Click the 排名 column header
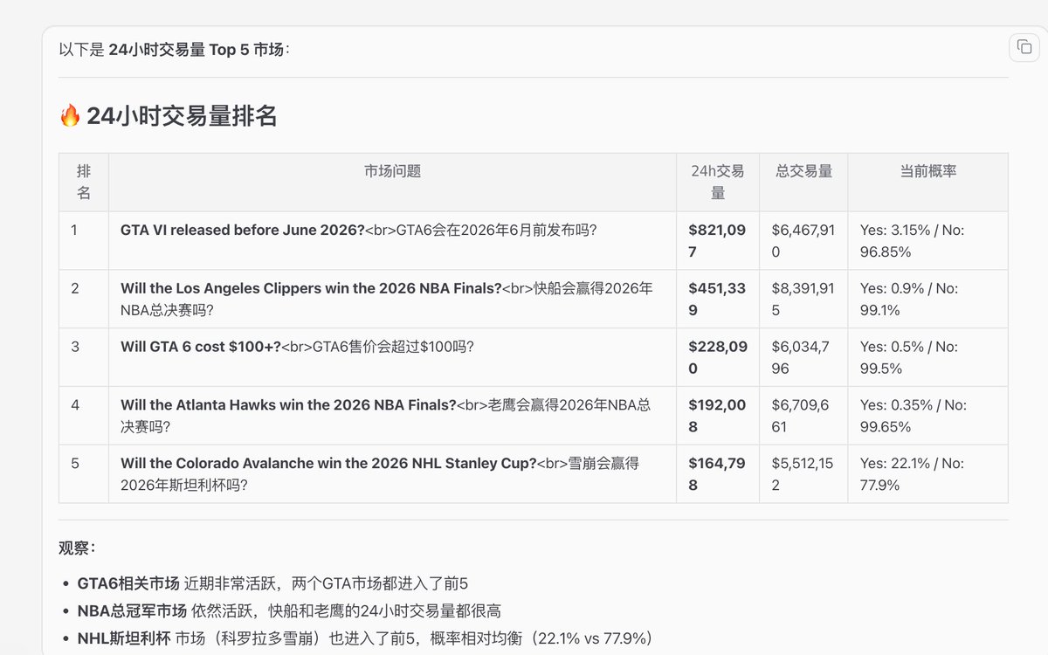The image size is (1048, 655). (x=84, y=182)
